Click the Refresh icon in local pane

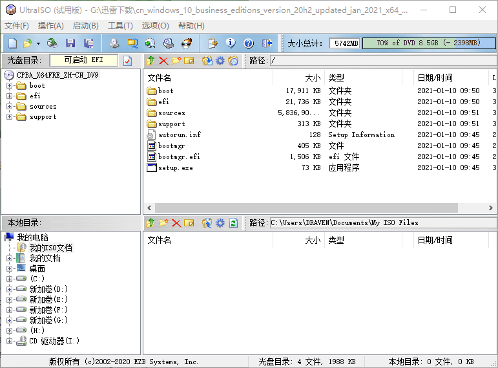tap(233, 223)
